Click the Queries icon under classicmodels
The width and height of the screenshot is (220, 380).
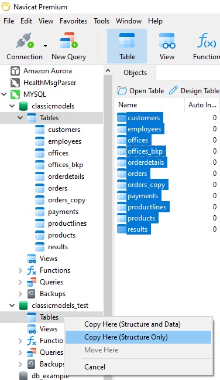coord(32,282)
